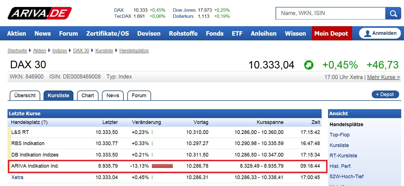This screenshot has width=404, height=186.
Task: Click the TecDAX ticker link
Action: click(x=123, y=16)
